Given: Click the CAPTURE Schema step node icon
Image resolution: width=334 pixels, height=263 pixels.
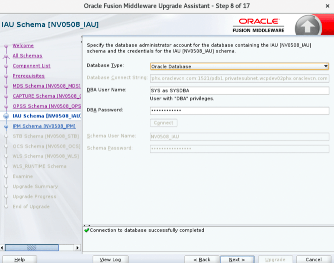Looking at the screenshot, I should pos(6,96).
